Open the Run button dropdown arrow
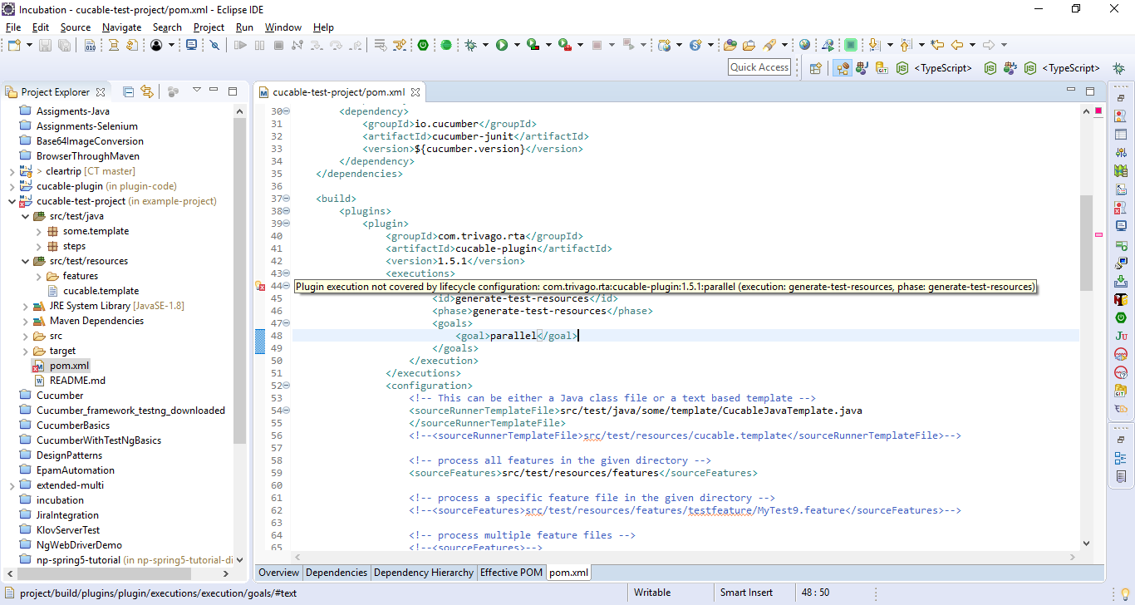The height and width of the screenshot is (605, 1135). point(517,45)
